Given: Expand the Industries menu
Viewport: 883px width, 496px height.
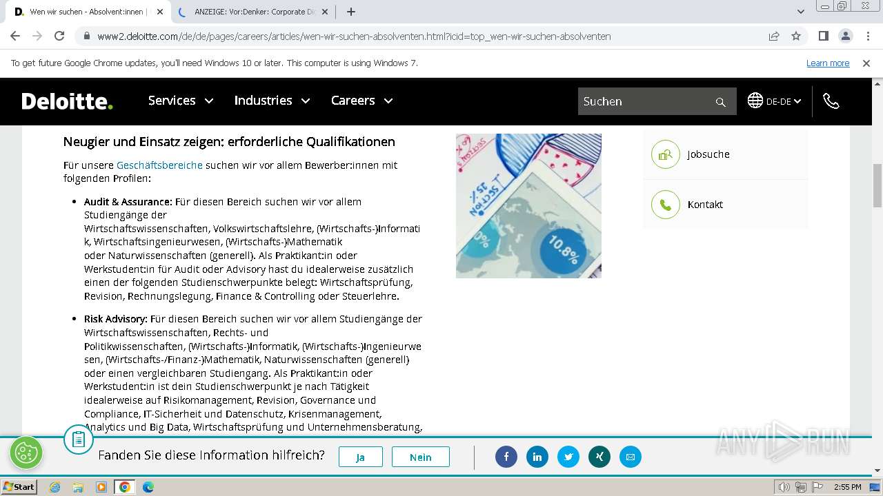Looking at the screenshot, I should pos(272,101).
